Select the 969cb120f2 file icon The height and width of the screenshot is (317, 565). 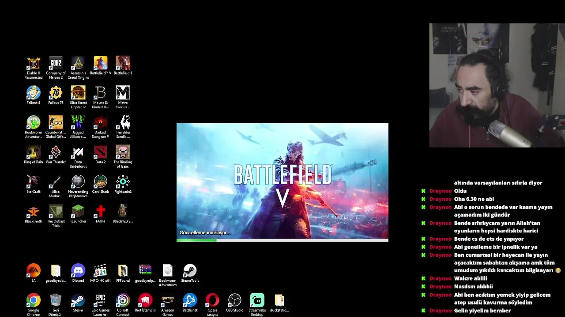point(123,214)
